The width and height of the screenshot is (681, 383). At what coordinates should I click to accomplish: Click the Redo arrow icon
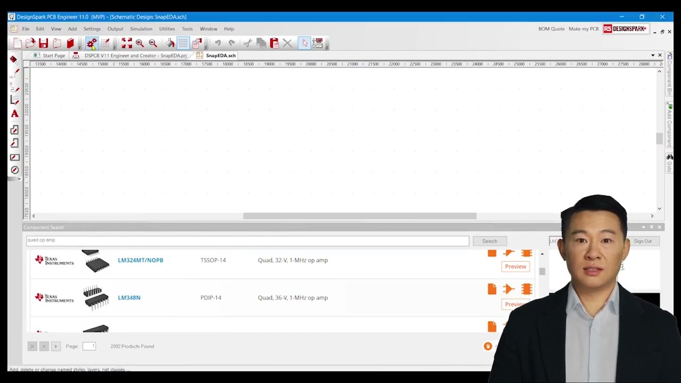(x=231, y=43)
